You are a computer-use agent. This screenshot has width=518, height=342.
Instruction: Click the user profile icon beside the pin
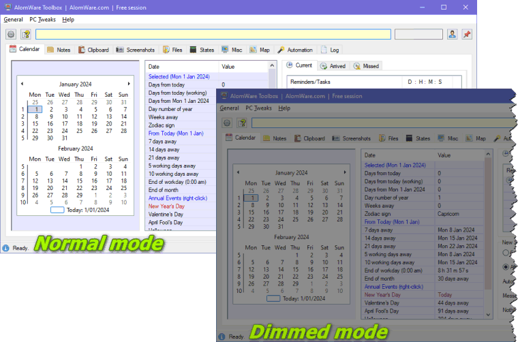pos(453,34)
